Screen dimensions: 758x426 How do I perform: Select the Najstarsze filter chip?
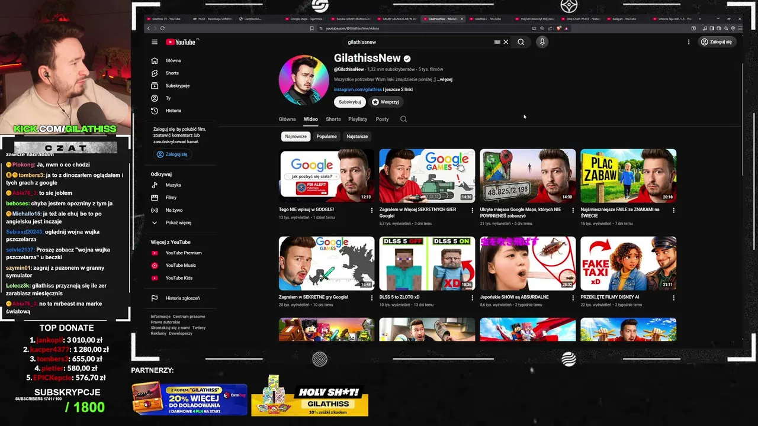[357, 137]
